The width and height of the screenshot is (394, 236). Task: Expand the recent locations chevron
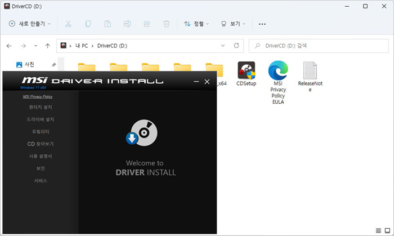(x=35, y=46)
